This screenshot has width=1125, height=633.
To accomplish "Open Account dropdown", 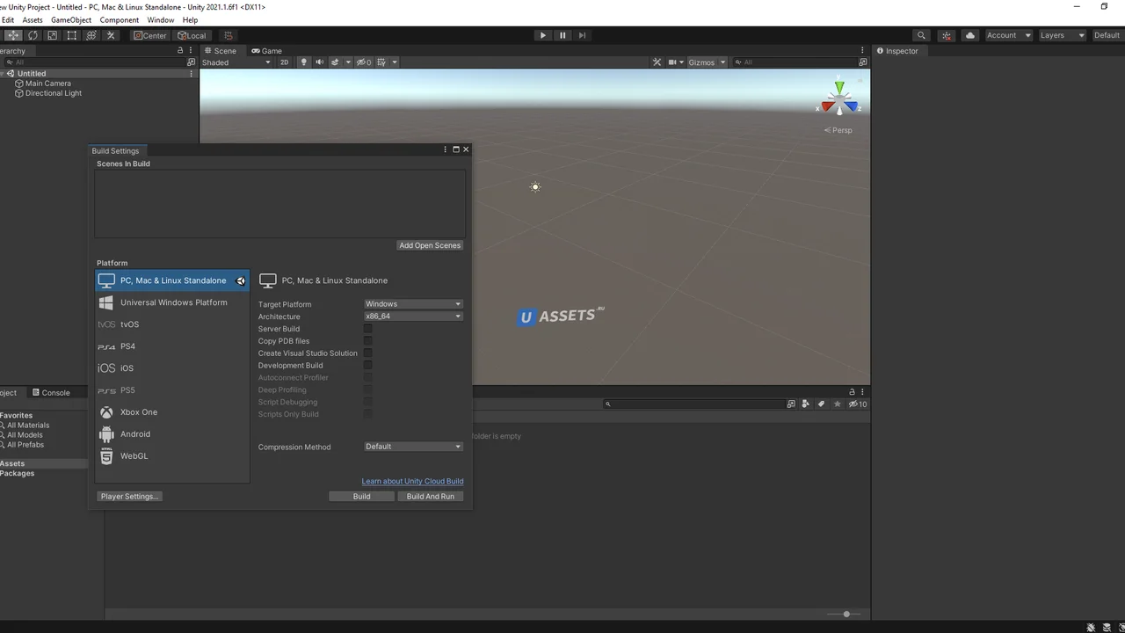I will coord(1008,35).
